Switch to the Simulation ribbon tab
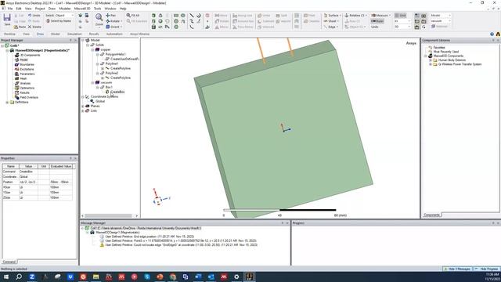501x282 pixels. tap(74, 34)
